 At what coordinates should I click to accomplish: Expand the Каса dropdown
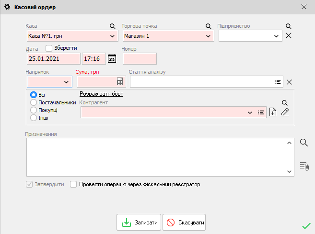click(x=113, y=35)
